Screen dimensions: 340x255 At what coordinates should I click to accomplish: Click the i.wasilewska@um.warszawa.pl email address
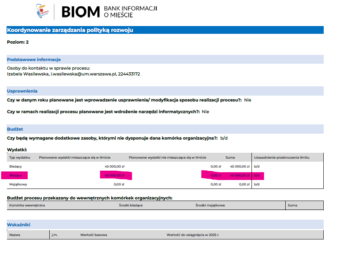83,74
